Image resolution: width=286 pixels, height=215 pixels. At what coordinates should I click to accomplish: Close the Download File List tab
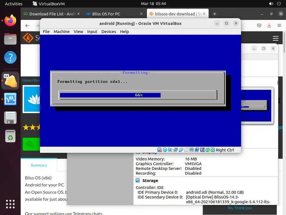tap(78, 14)
